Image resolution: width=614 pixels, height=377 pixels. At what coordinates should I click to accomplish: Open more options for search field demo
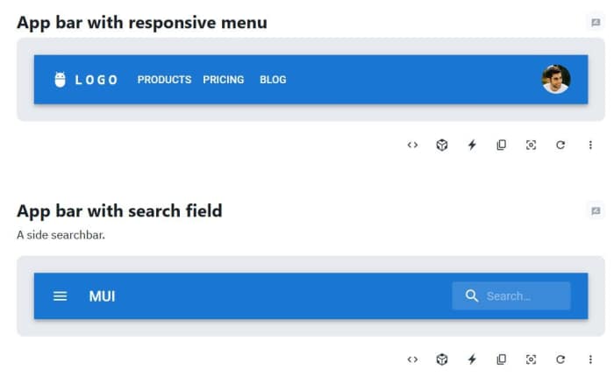[590, 359]
